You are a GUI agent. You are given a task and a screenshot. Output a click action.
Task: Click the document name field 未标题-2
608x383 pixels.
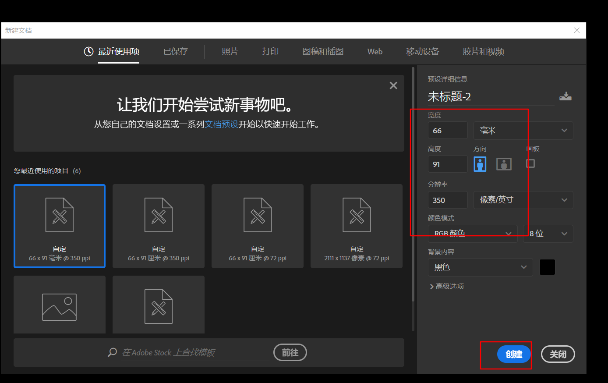pyautogui.click(x=491, y=96)
